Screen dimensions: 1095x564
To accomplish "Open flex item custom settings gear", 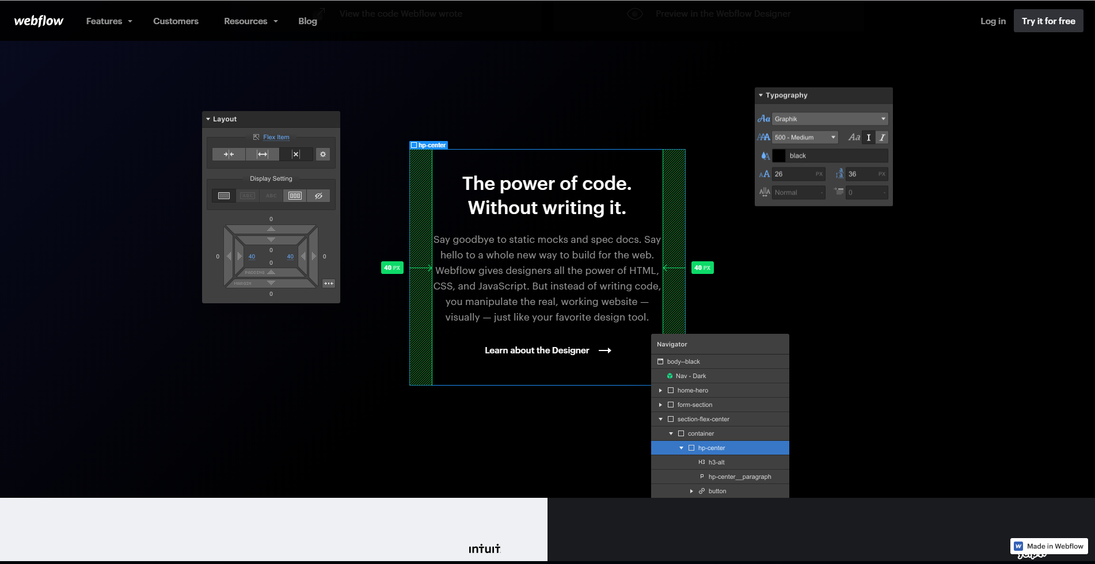I will tap(323, 154).
